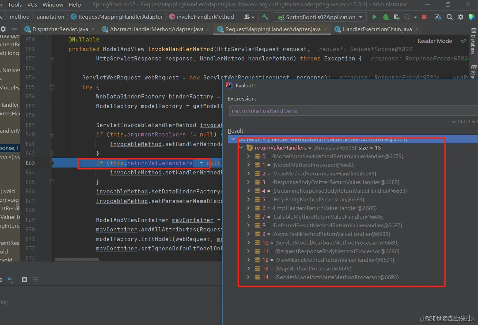Switch to HandlerExecutionChain.java tab
The height and width of the screenshot is (325, 478).
click(377, 29)
